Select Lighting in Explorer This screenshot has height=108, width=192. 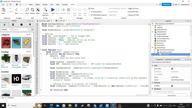[x=159, y=27]
